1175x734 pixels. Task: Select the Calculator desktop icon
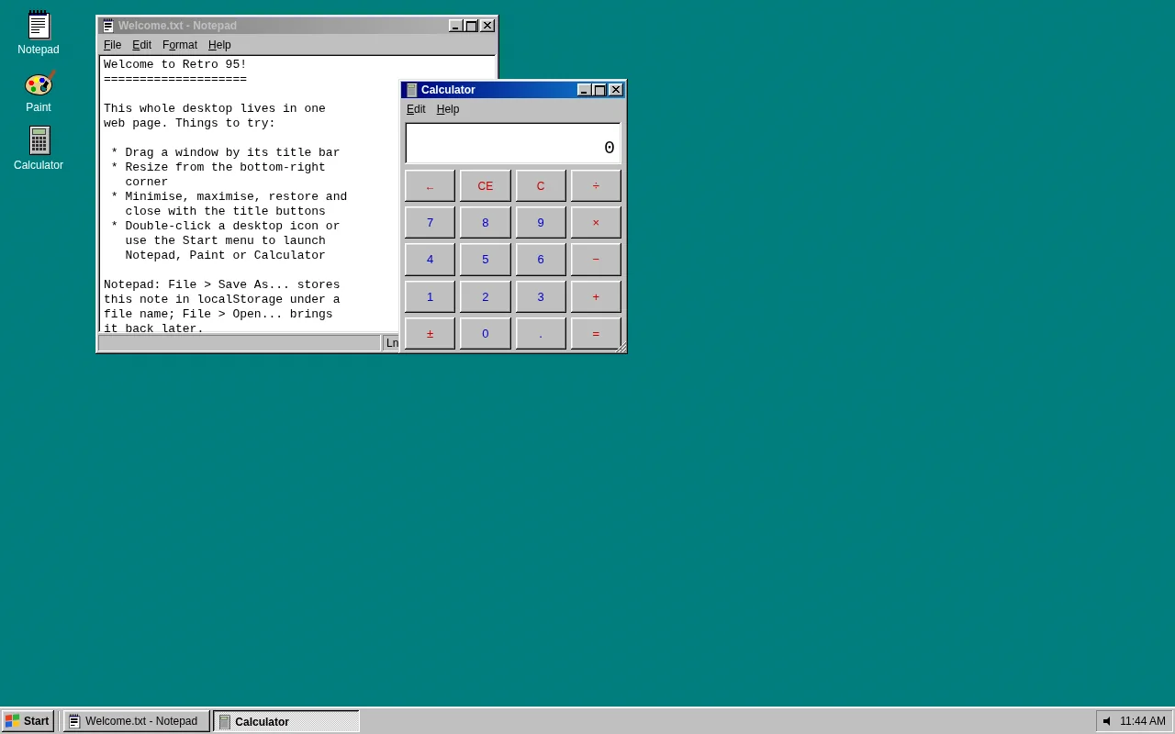(x=39, y=149)
